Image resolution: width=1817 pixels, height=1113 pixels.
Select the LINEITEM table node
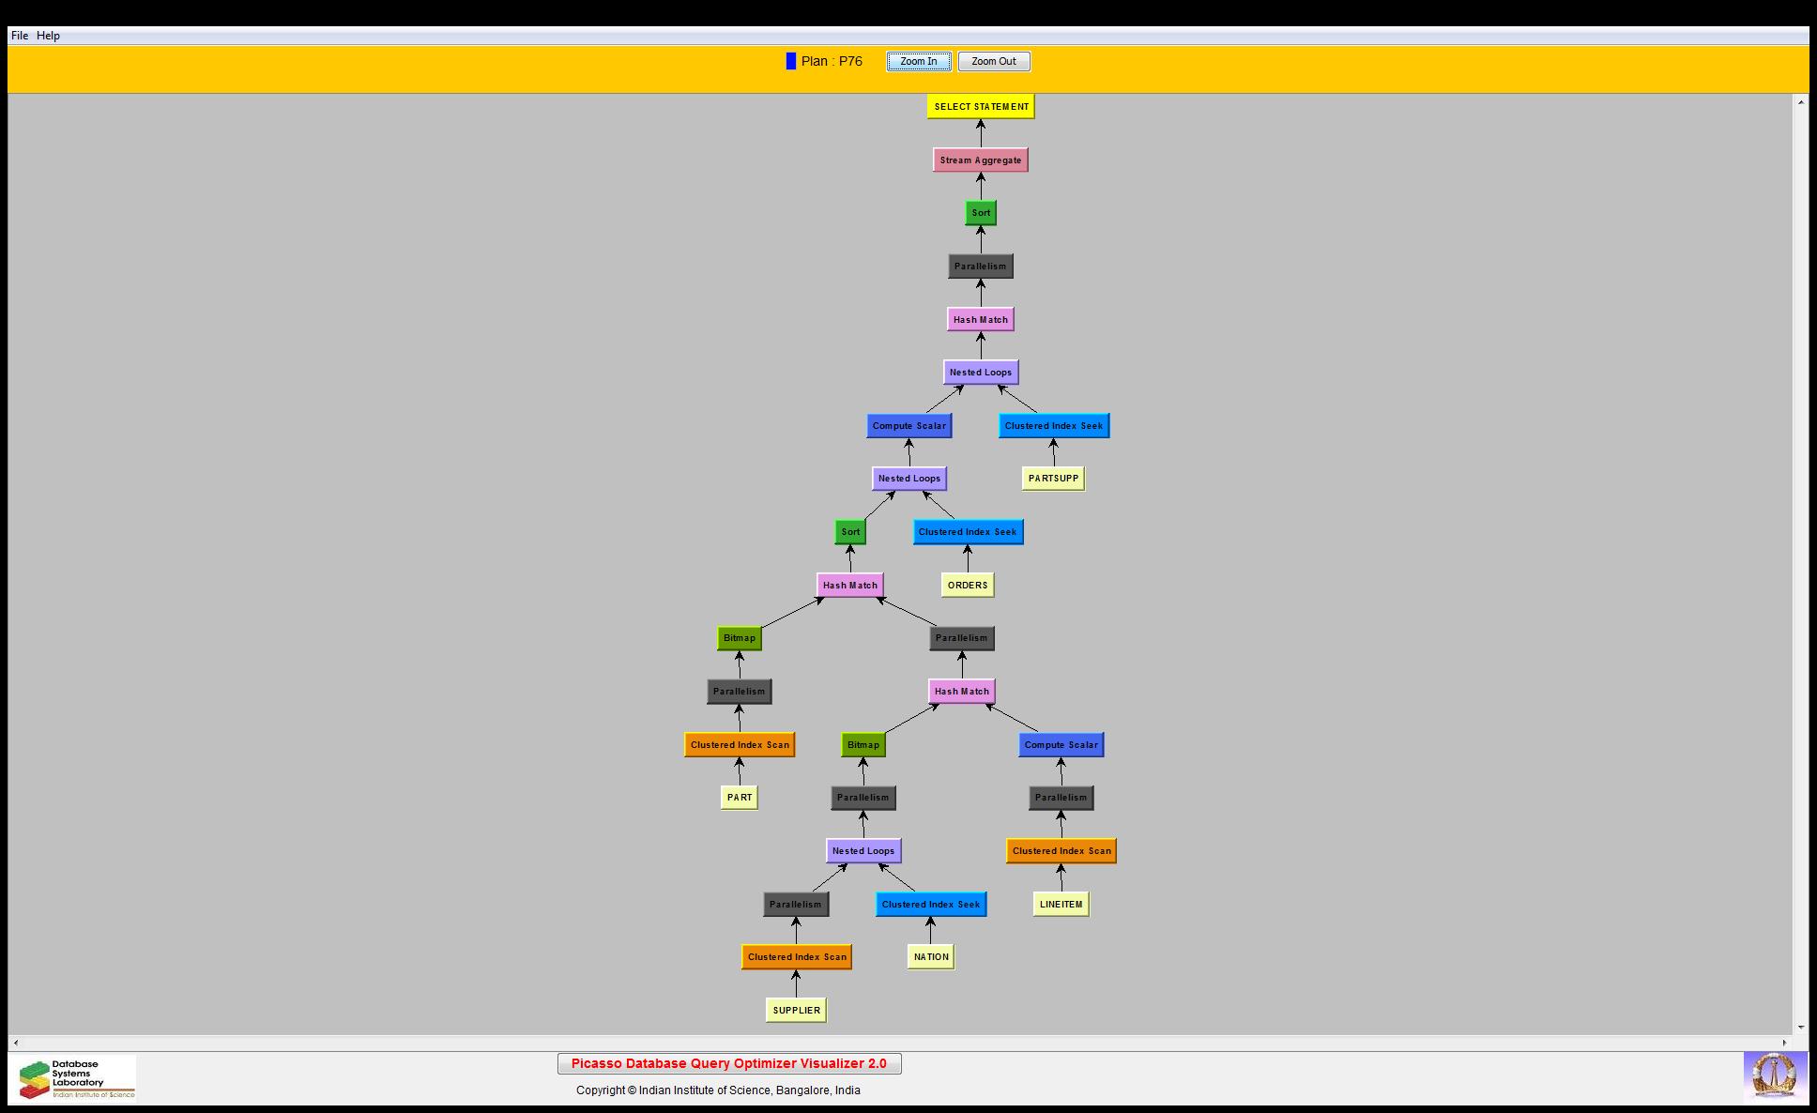pos(1061,905)
